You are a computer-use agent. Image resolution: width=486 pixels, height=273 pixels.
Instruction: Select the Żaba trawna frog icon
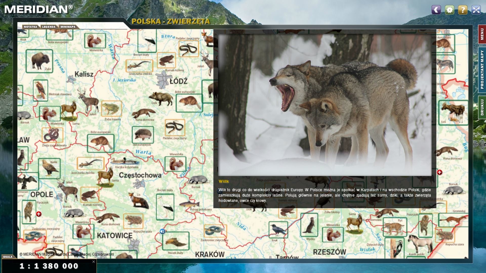111,108
